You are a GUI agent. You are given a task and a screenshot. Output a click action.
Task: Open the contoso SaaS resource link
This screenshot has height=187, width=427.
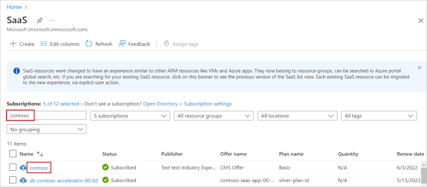pos(39,167)
